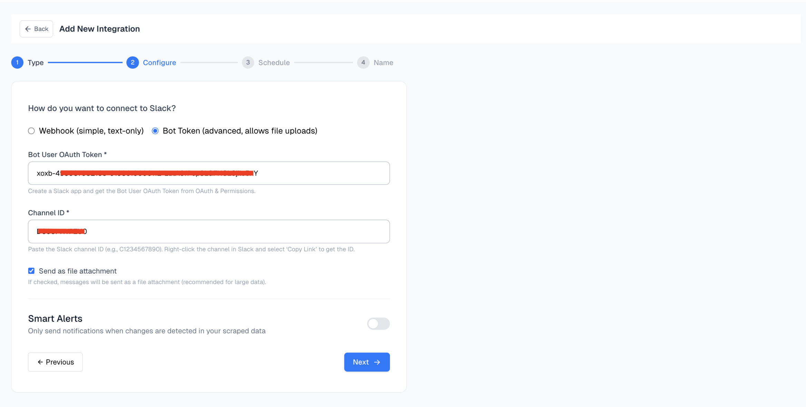
Task: Click the Smart Alerts toggle slider
Action: click(x=378, y=324)
